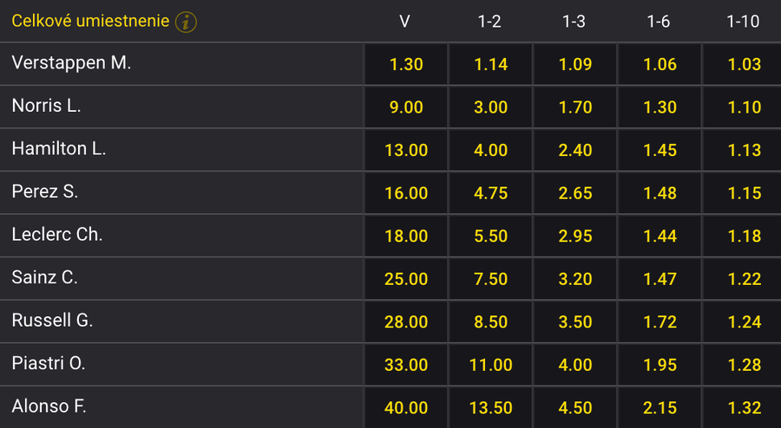Bet on Leclerc Ch. top-six odds 1.44
This screenshot has width=781, height=428.
(x=660, y=236)
